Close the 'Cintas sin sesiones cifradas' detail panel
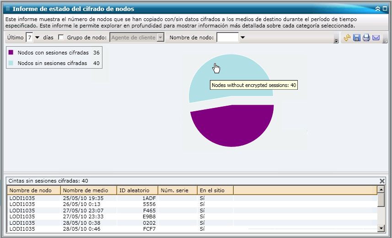This screenshot has width=392, height=238. [x=382, y=181]
